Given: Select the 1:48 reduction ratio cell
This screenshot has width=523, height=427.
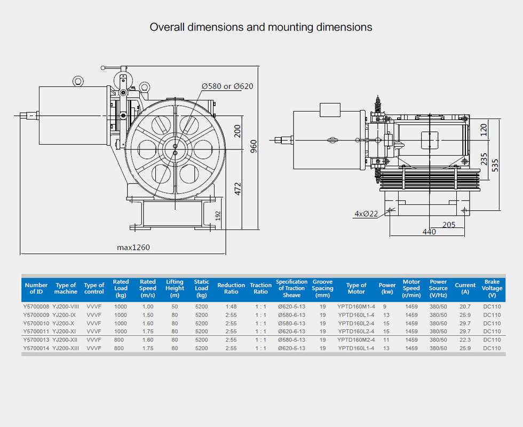Looking at the screenshot, I should 231,307.
